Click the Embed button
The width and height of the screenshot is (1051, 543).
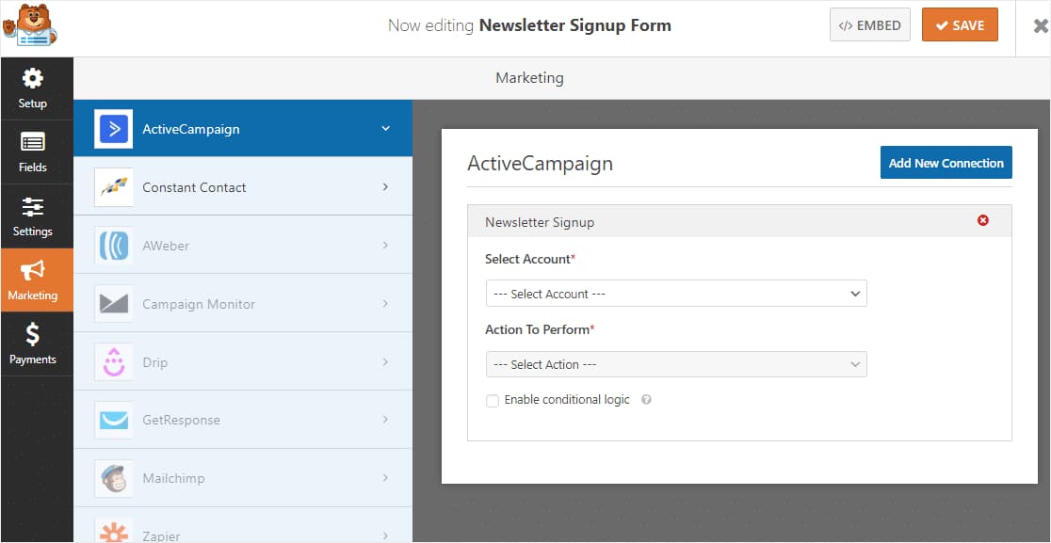click(869, 24)
